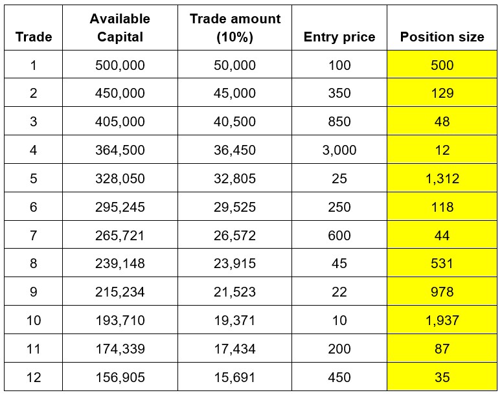This screenshot has width=502, height=395.
Task: Select available capital cell 500,000
Action: coord(120,65)
